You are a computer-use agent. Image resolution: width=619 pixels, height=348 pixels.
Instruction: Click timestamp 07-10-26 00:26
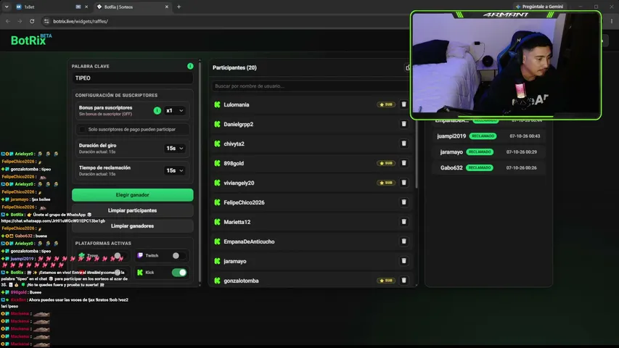521,167
